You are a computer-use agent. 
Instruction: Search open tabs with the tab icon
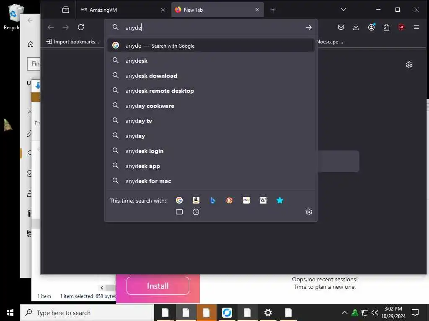(179, 212)
